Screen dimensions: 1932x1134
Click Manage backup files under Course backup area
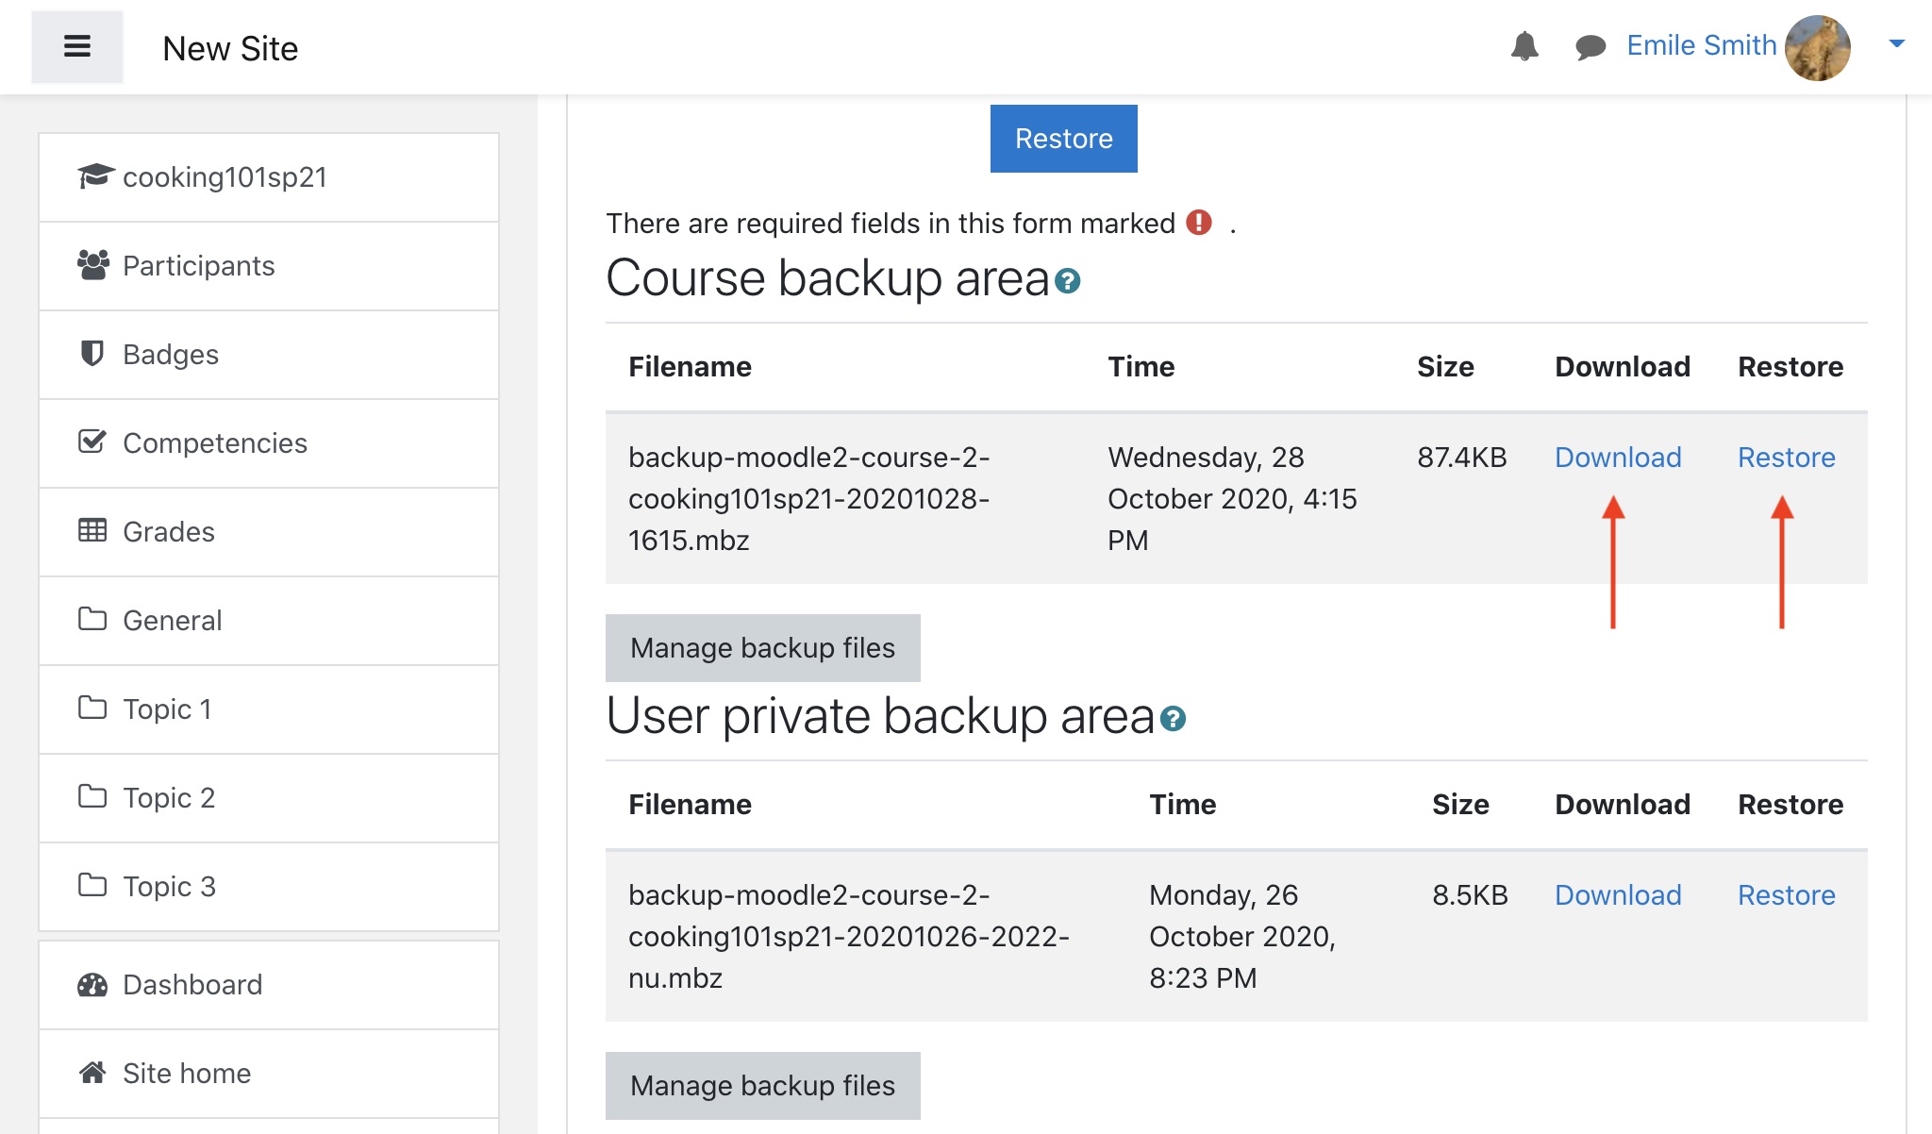[x=762, y=648]
